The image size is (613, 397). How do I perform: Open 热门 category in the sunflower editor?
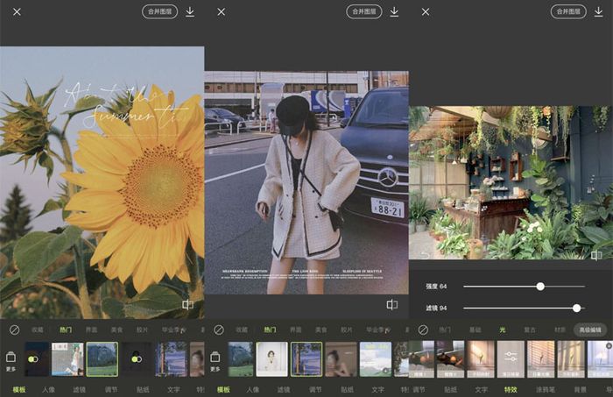click(x=66, y=330)
